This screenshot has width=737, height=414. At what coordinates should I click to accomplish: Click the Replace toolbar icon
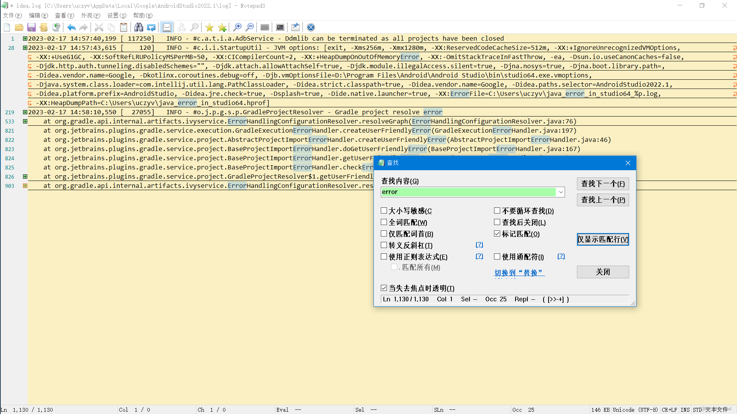(x=151, y=27)
